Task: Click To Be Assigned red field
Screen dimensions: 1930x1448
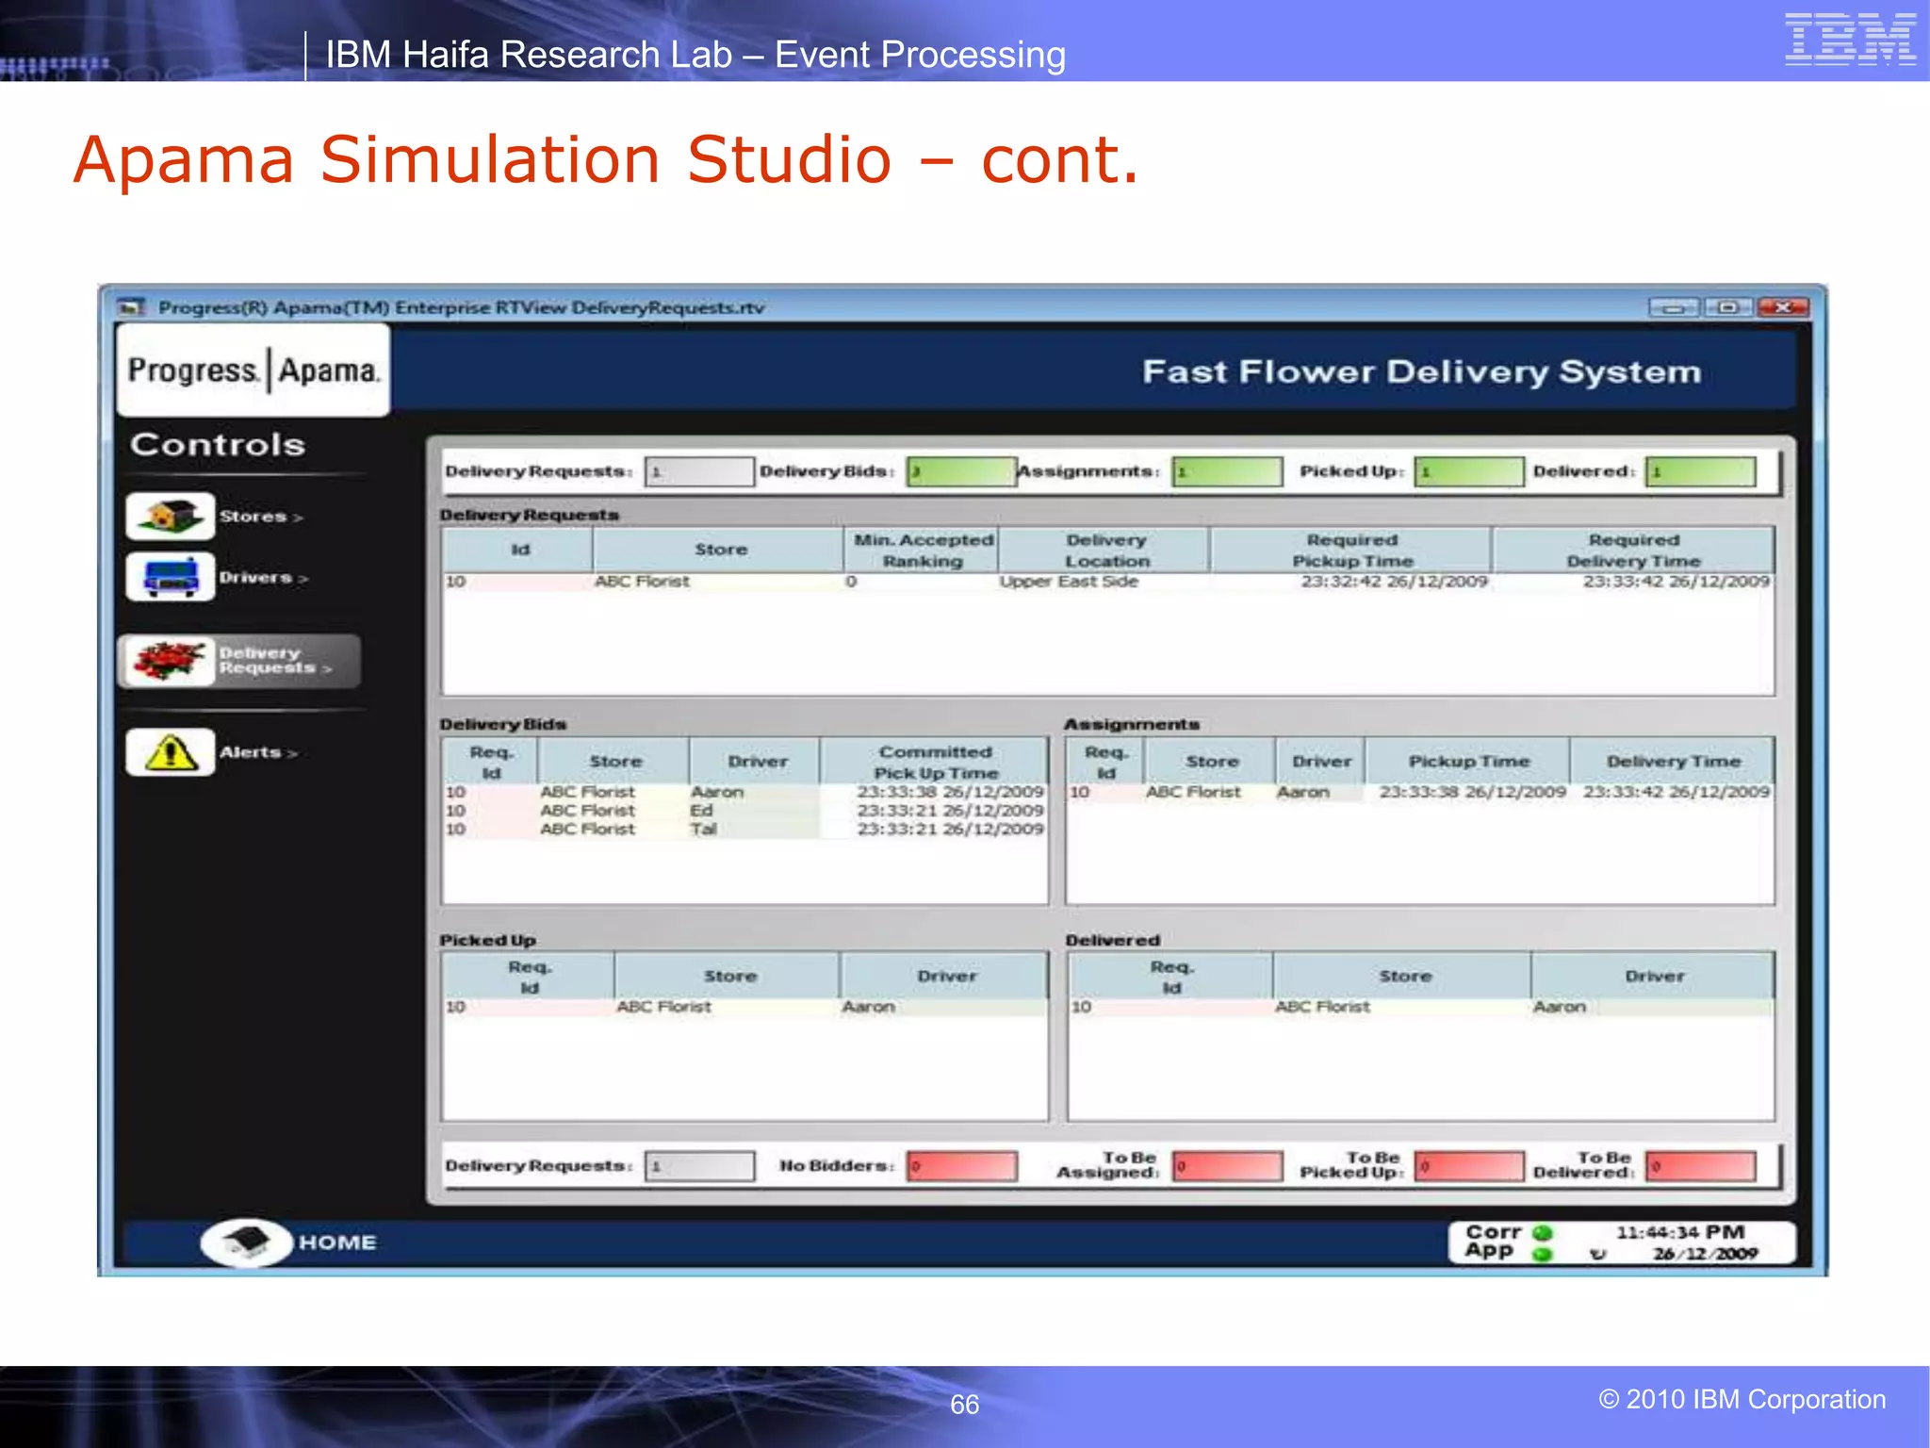Action: point(1227,1166)
